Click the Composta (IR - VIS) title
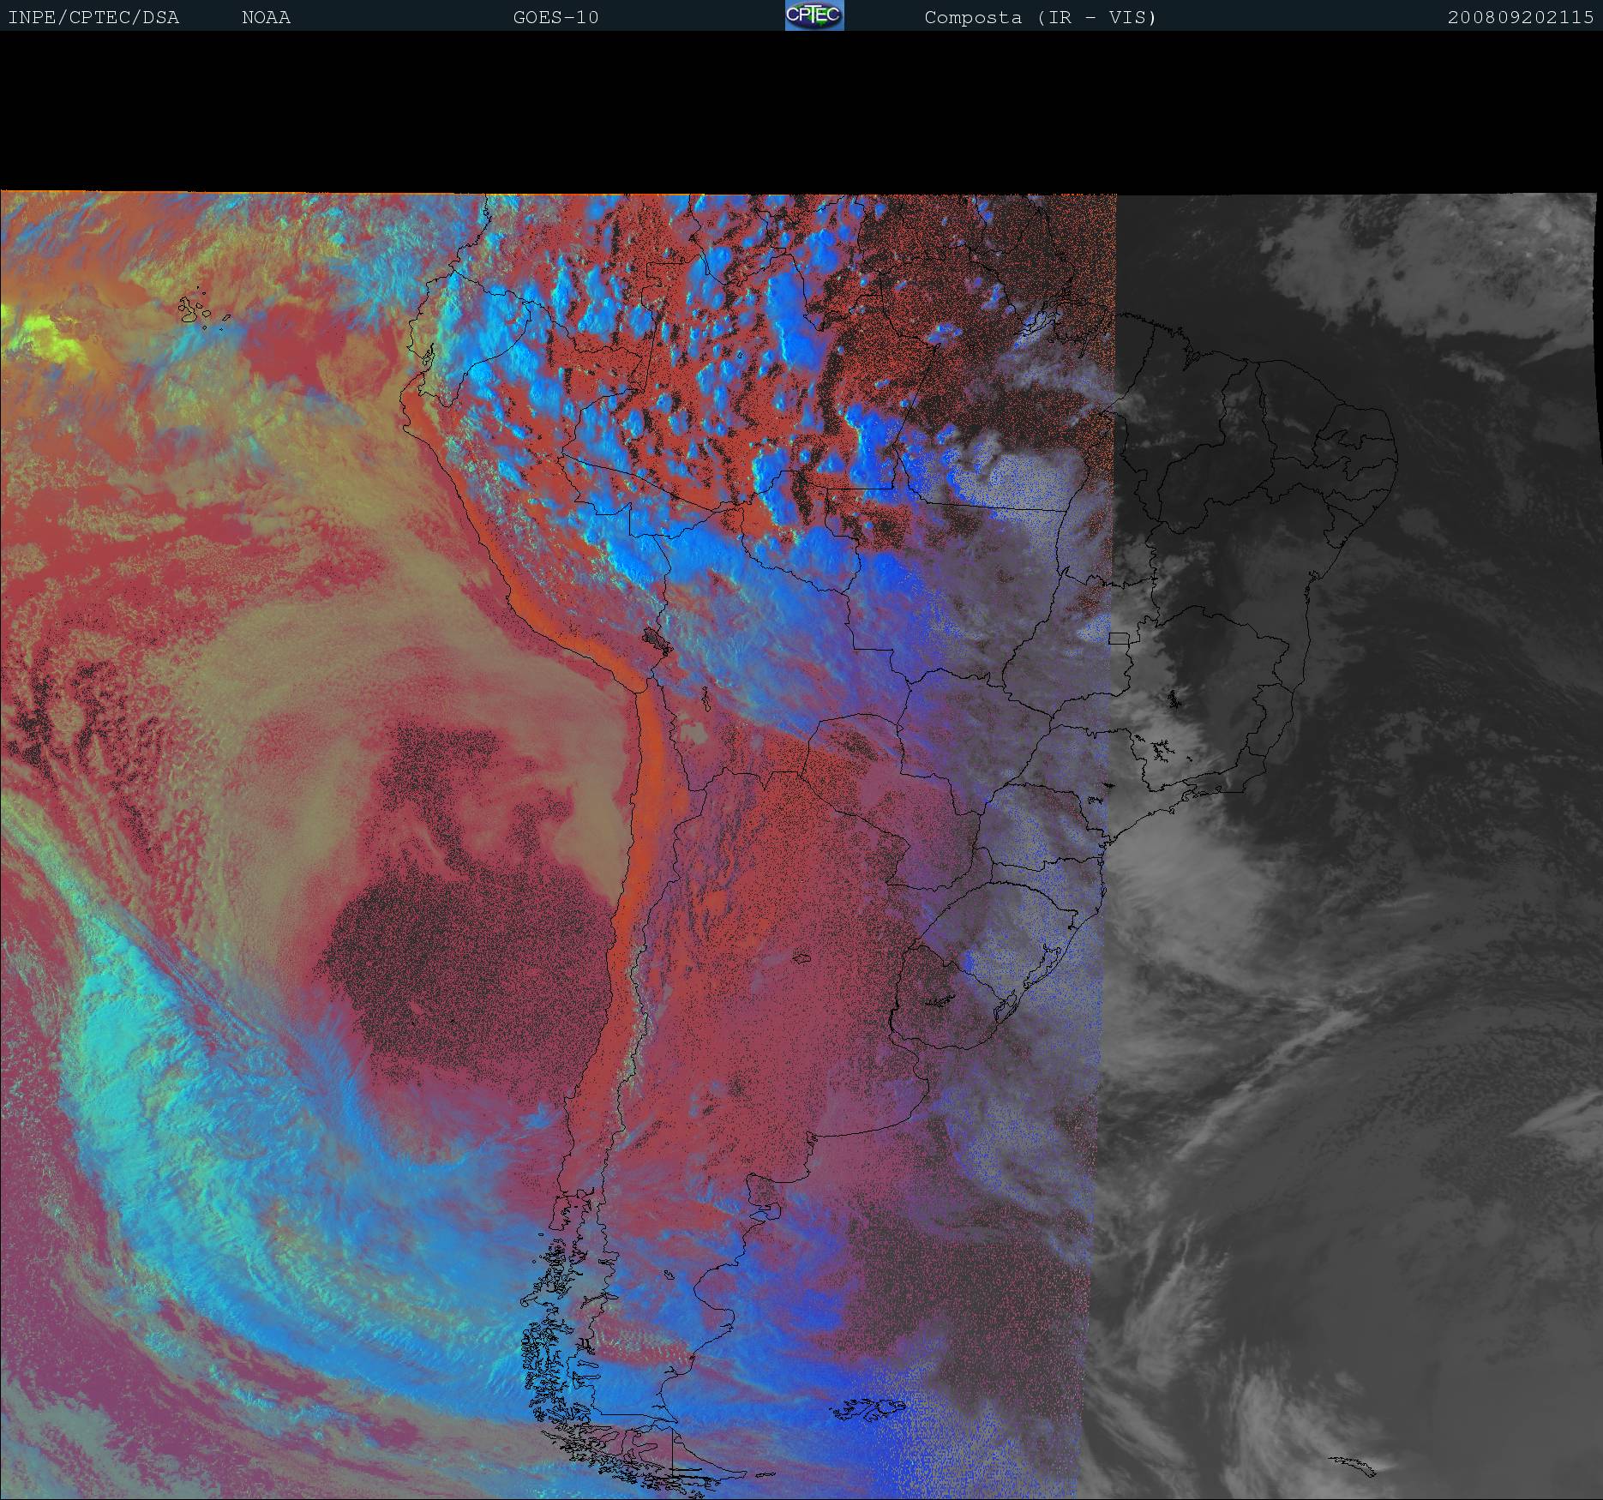The height and width of the screenshot is (1500, 1603). tap(1041, 18)
